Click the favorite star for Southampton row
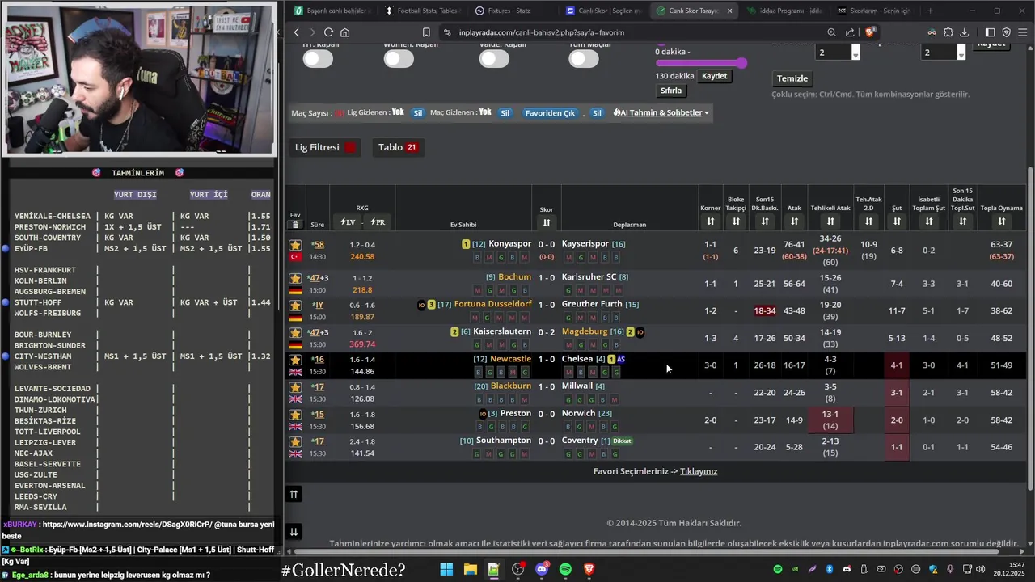1035x582 pixels. point(295,441)
